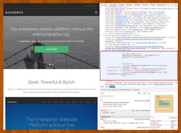Toggle the device toolbar icon
Viewport: 181px width, 133px height.
point(105,5)
